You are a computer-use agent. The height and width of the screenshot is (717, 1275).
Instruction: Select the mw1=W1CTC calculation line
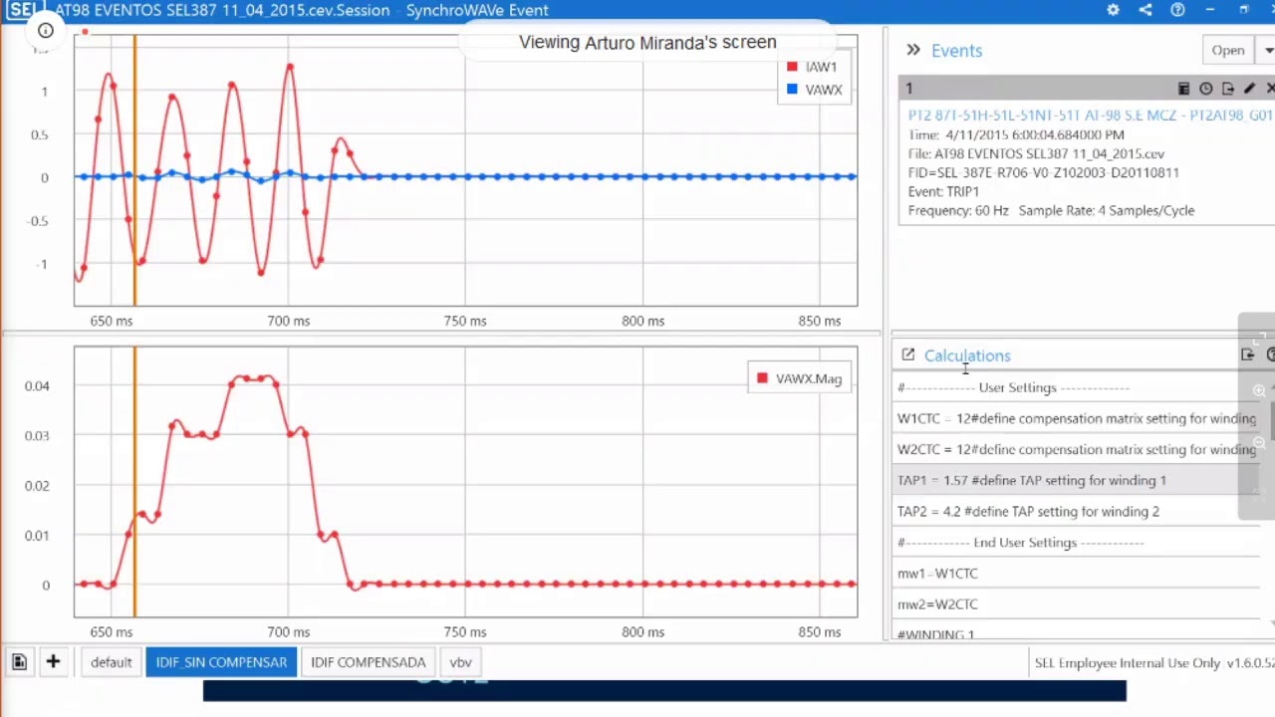pos(1077,573)
